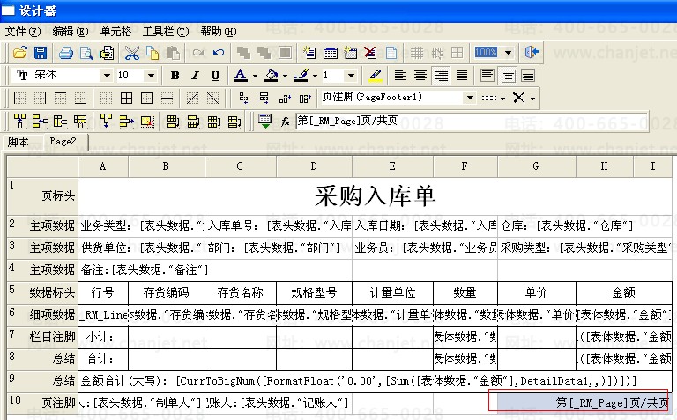Switch to the 脚本 tab
Image resolution: width=677 pixels, height=420 pixels.
19,143
